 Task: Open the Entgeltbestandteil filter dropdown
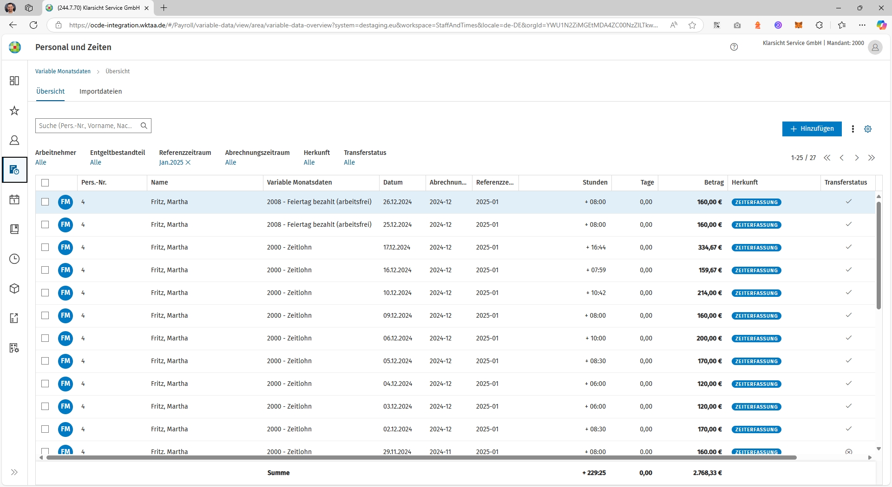(96, 162)
